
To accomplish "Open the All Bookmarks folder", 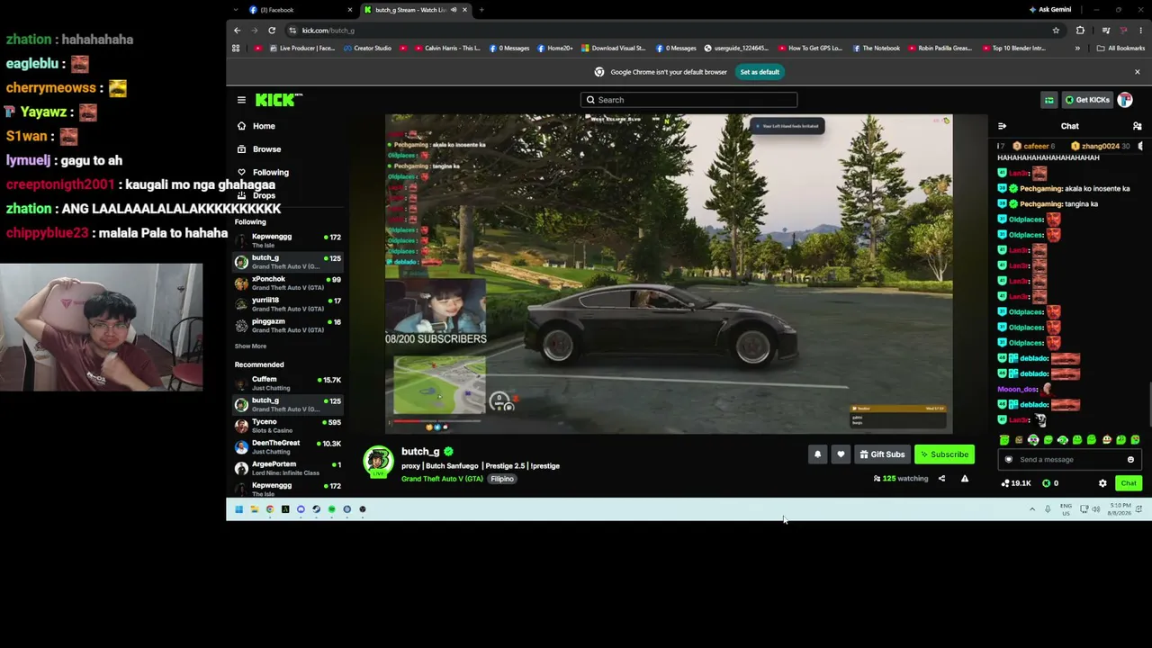I will [1120, 48].
